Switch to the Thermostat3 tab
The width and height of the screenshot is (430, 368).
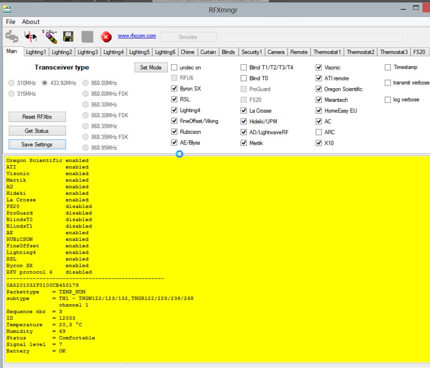pos(394,52)
